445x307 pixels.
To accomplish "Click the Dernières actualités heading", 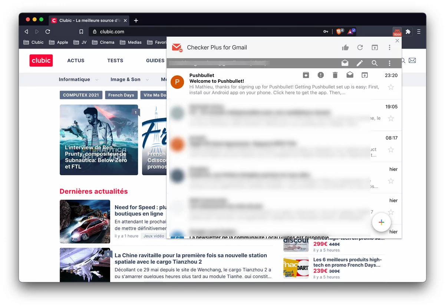I will (x=93, y=192).
